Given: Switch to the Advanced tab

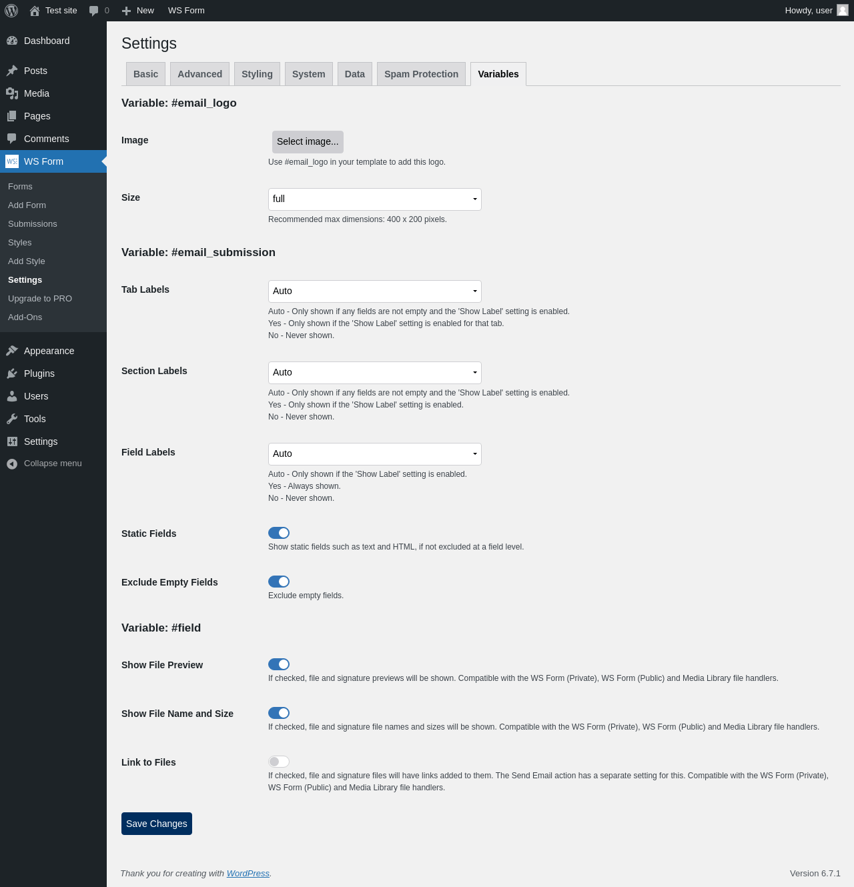Looking at the screenshot, I should (x=200, y=74).
